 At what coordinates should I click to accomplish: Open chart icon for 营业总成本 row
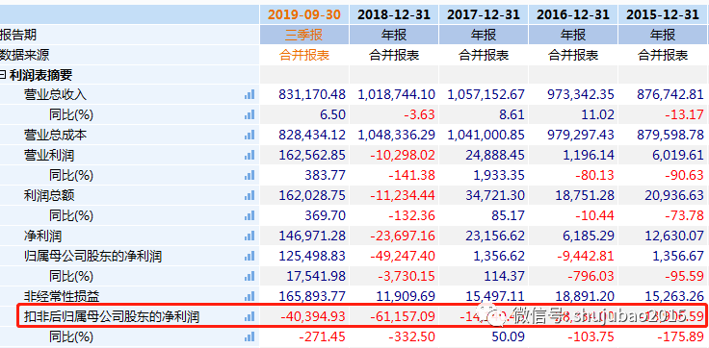point(249,135)
